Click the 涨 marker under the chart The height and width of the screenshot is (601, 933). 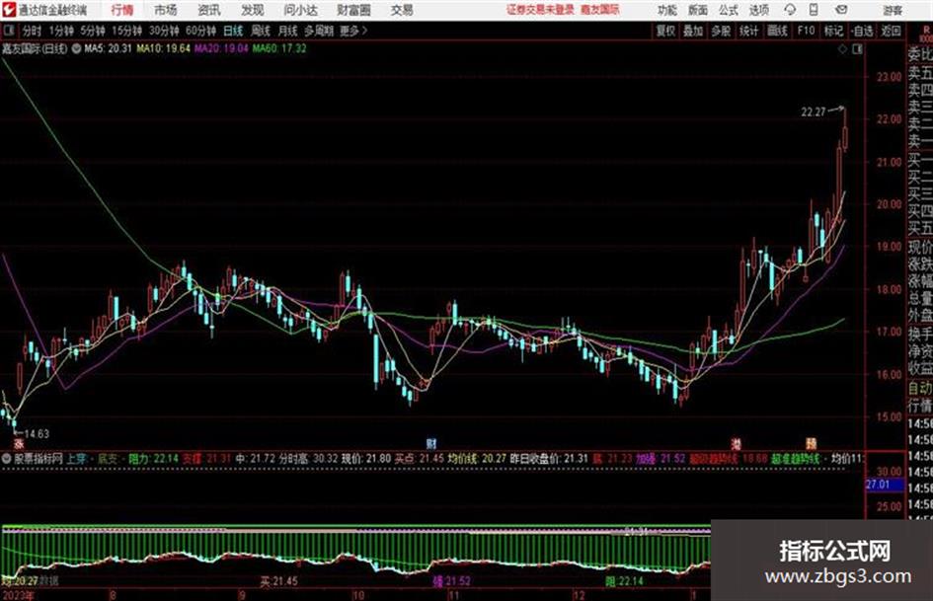pyautogui.click(x=19, y=443)
